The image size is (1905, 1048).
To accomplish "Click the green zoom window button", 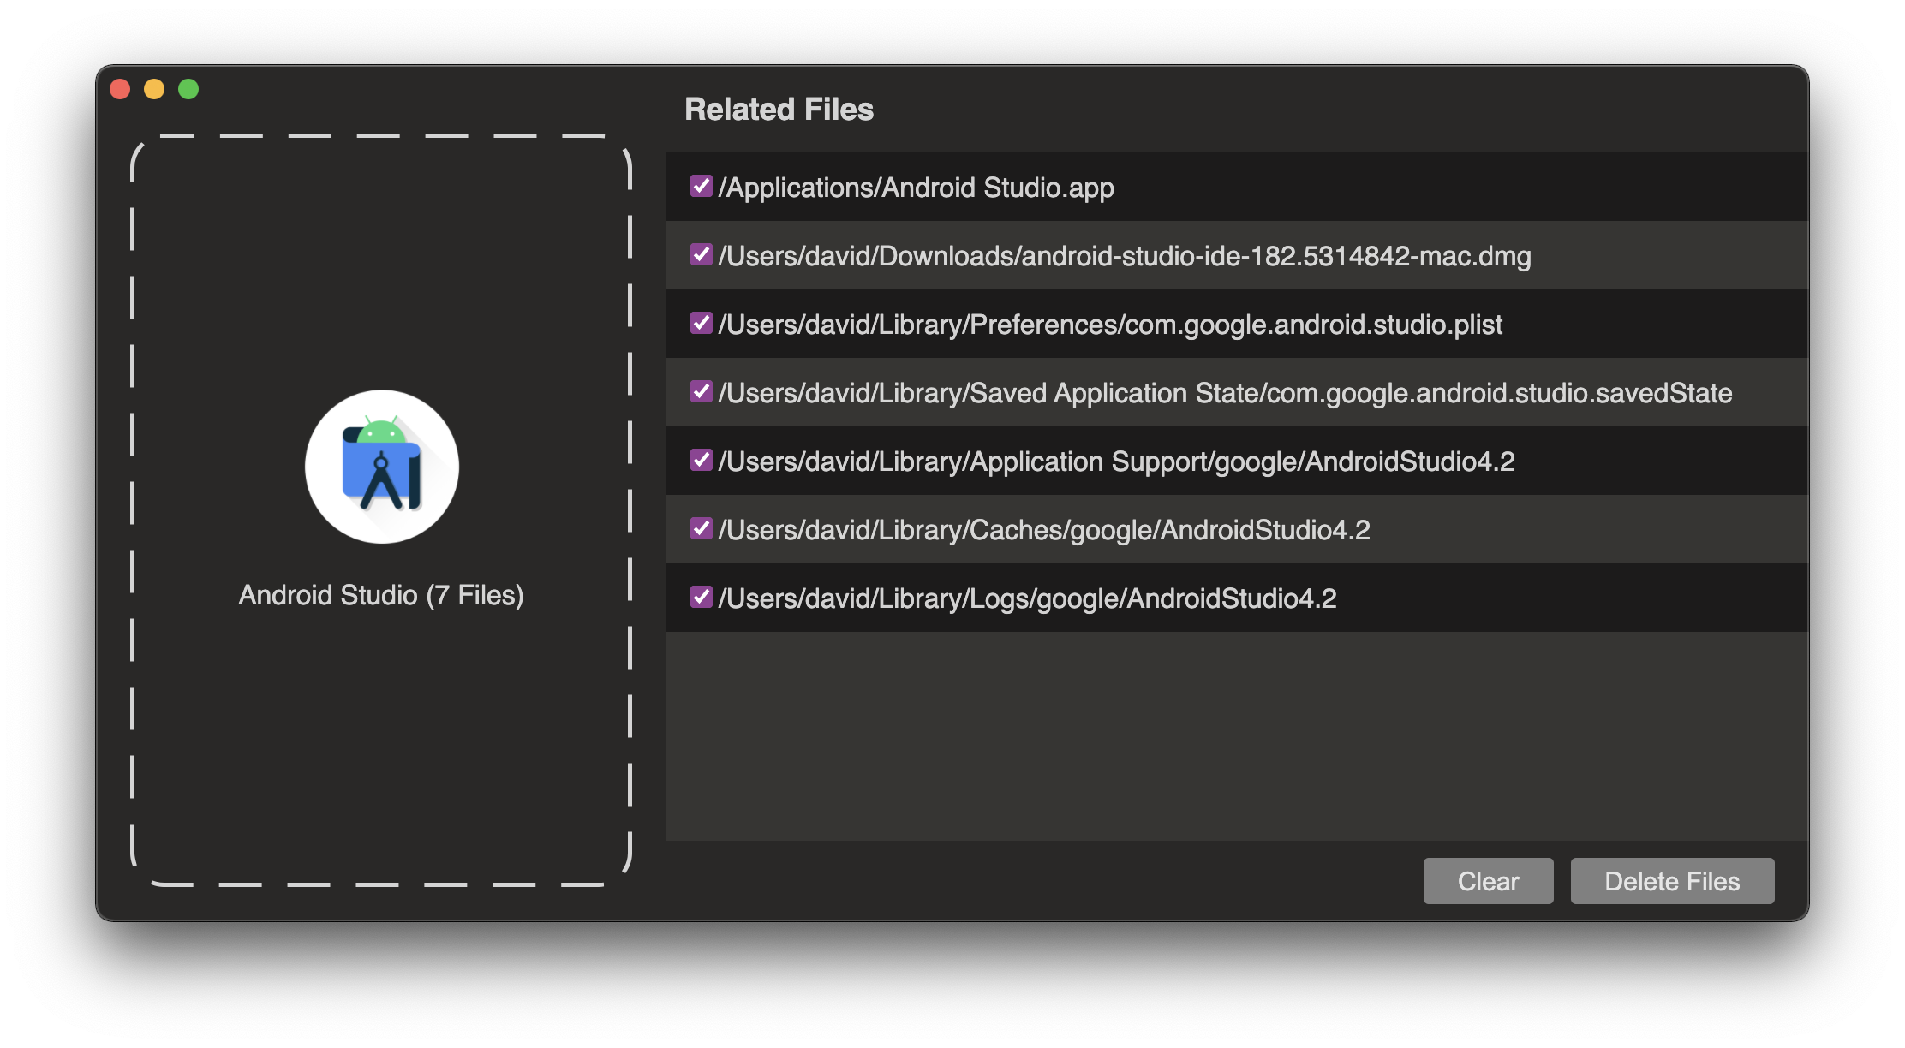I will pyautogui.click(x=188, y=89).
